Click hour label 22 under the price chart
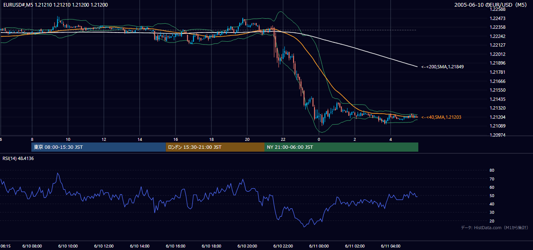533x250 pixels. point(283,140)
